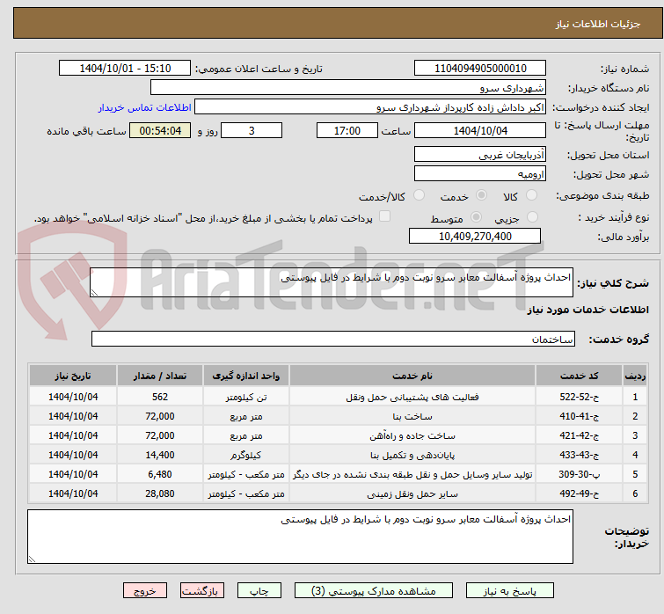Click the remaining time field 00:54:04
The width and height of the screenshot is (664, 614).
tap(160, 130)
